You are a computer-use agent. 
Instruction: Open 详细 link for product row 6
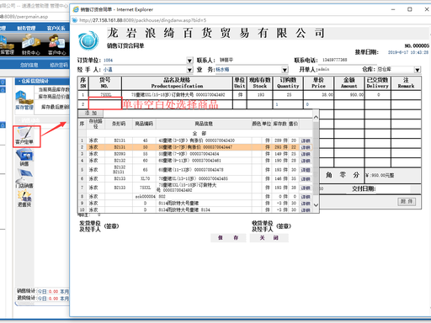click(306, 179)
